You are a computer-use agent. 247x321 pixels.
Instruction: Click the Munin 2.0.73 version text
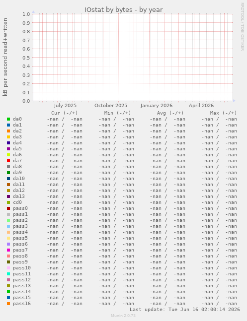[123, 316]
